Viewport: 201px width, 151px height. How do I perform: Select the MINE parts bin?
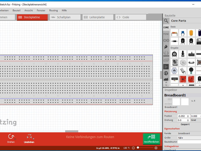pyautogui.click(x=166, y=34)
